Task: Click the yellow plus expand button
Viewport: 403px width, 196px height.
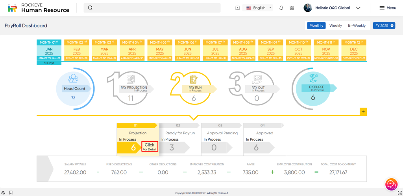Action: pyautogui.click(x=363, y=112)
